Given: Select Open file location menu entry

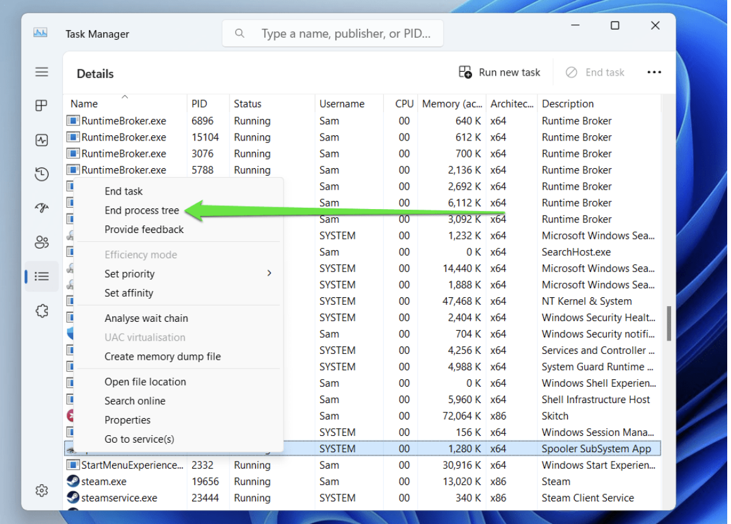Looking at the screenshot, I should click(145, 382).
